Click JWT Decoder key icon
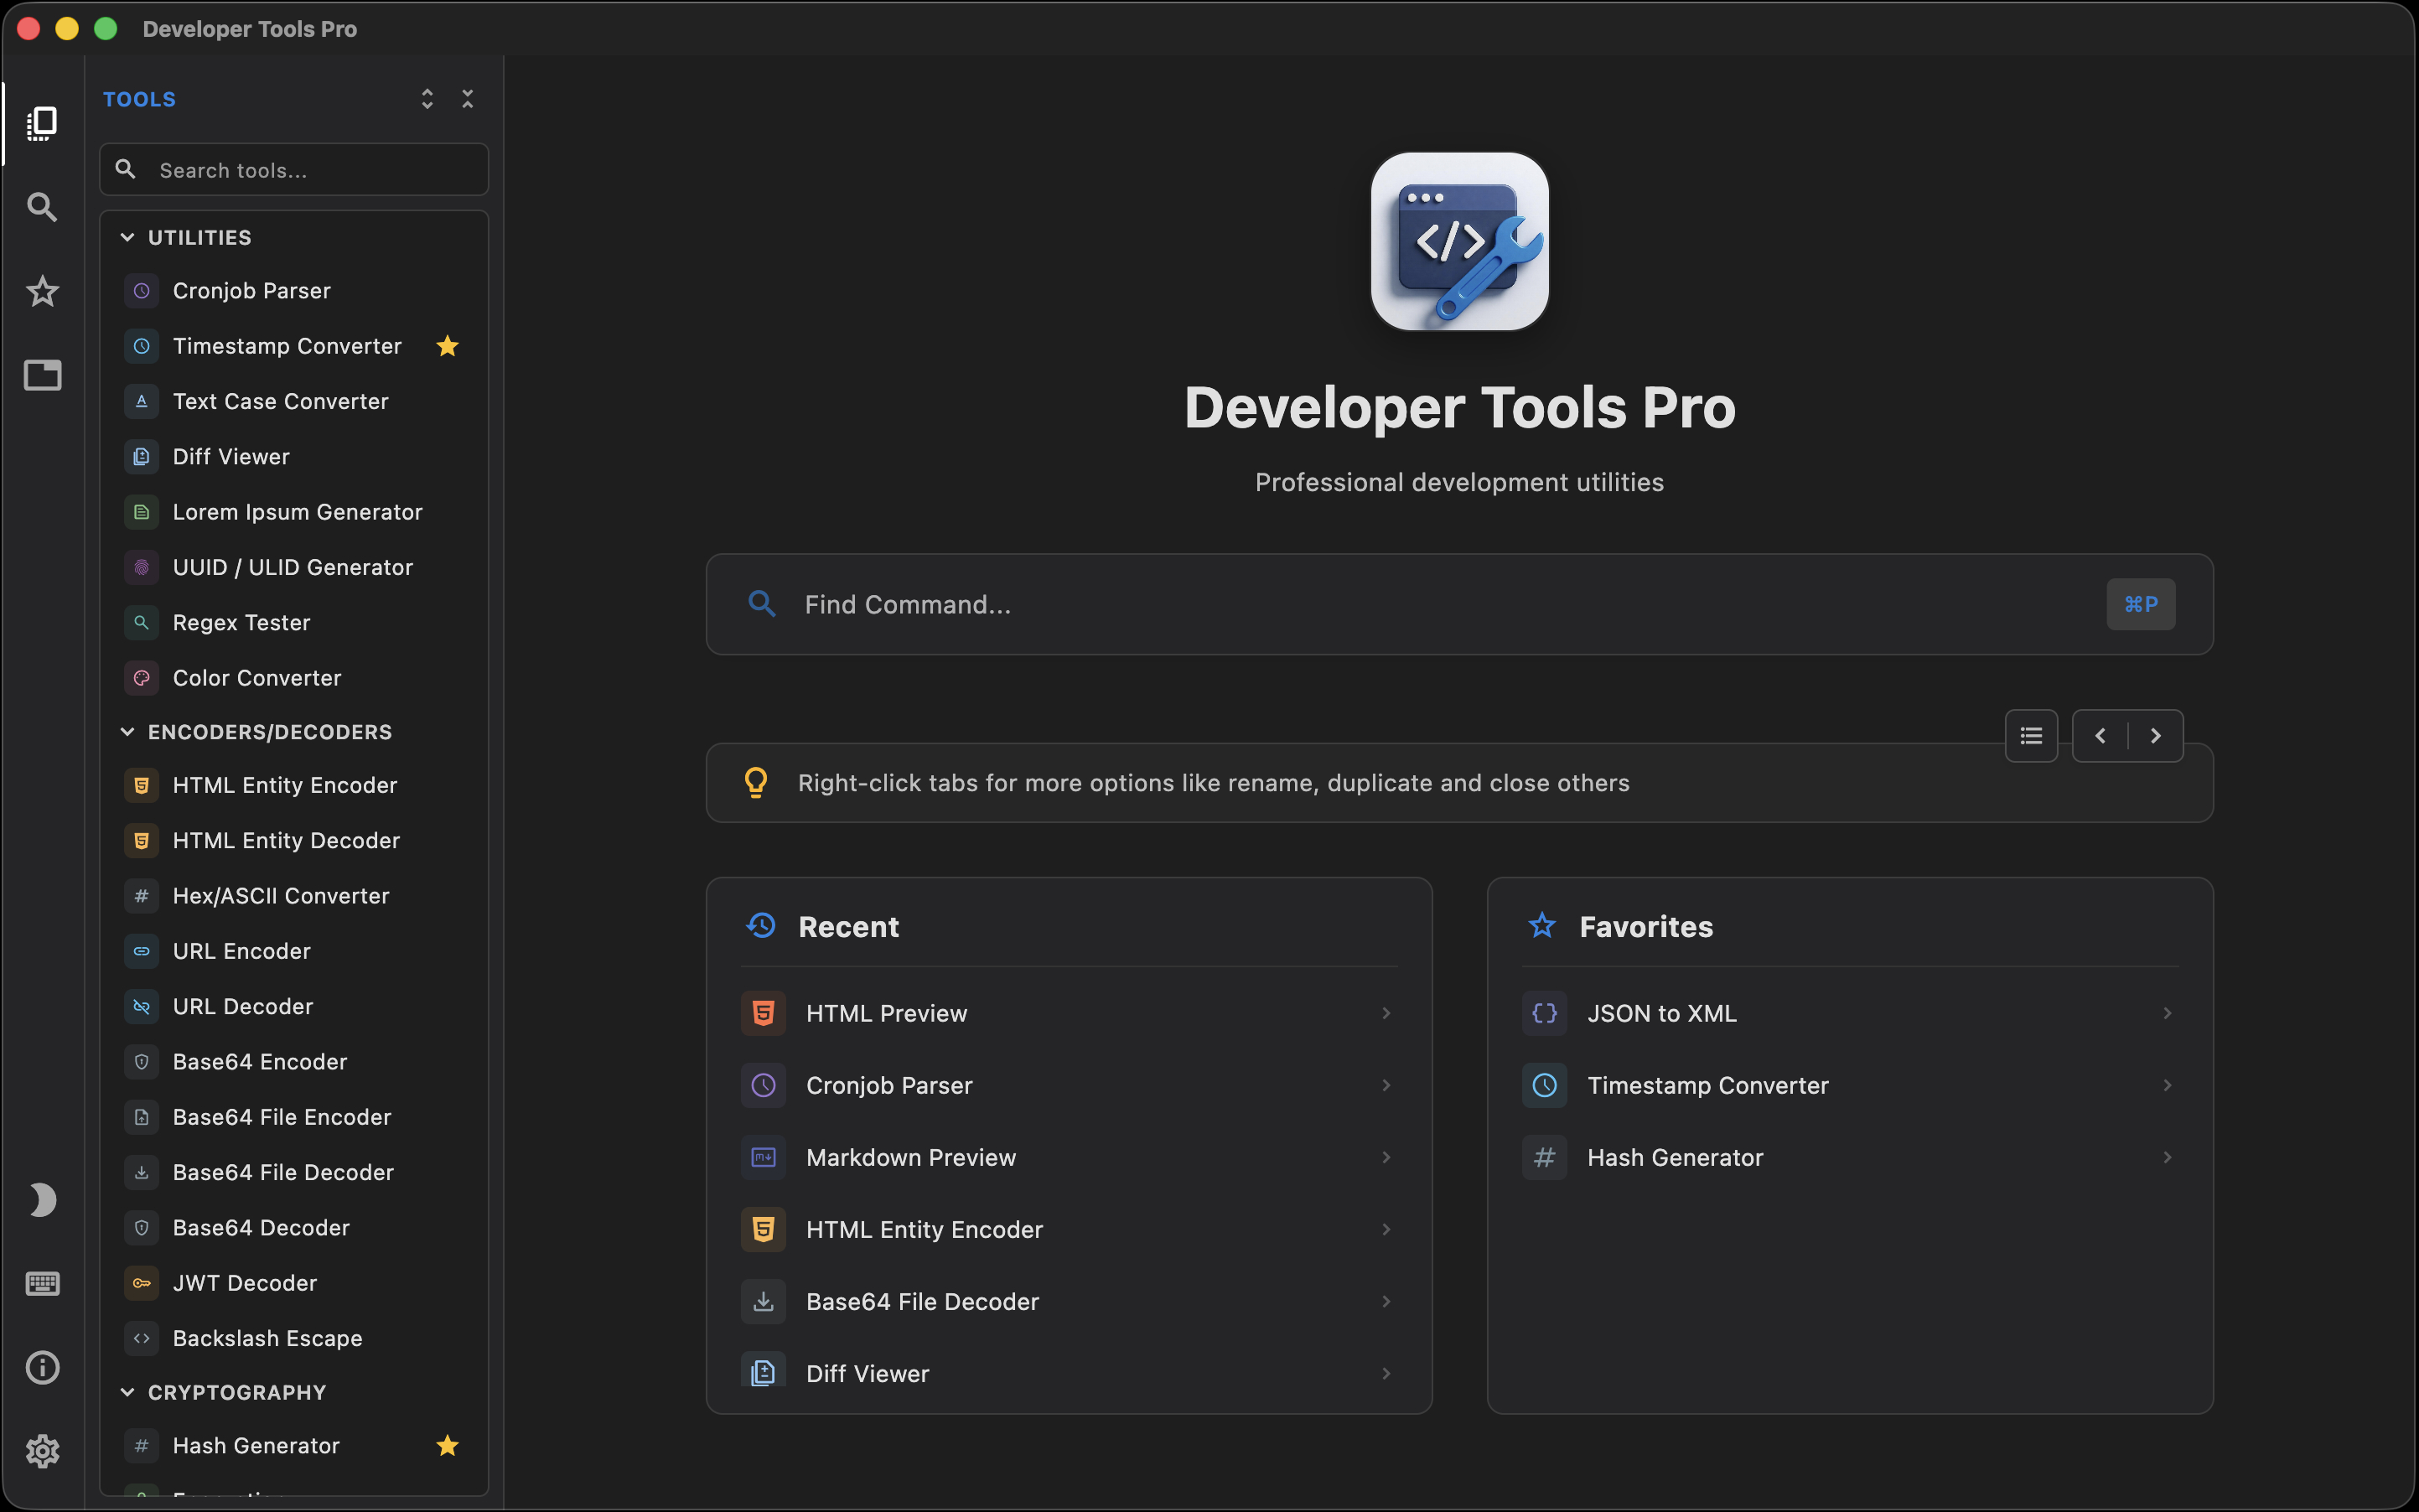This screenshot has width=2419, height=1512. [142, 1283]
